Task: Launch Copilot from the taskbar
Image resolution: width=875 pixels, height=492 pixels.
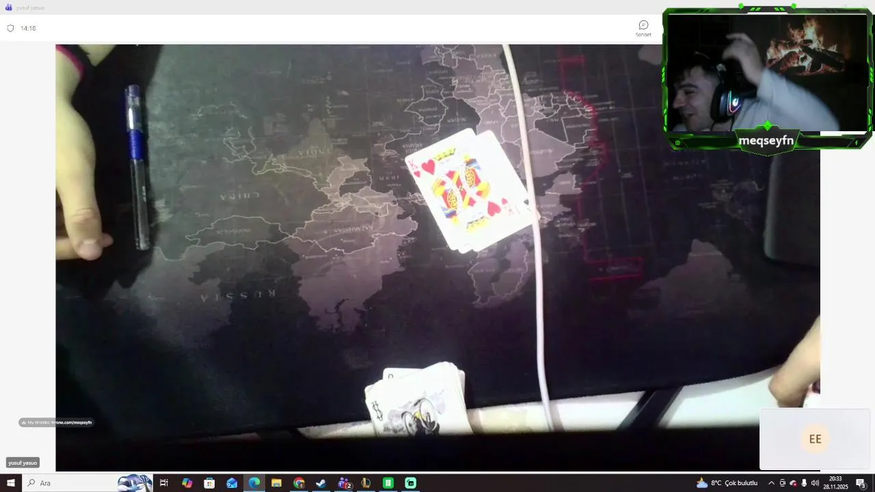Action: point(187,483)
